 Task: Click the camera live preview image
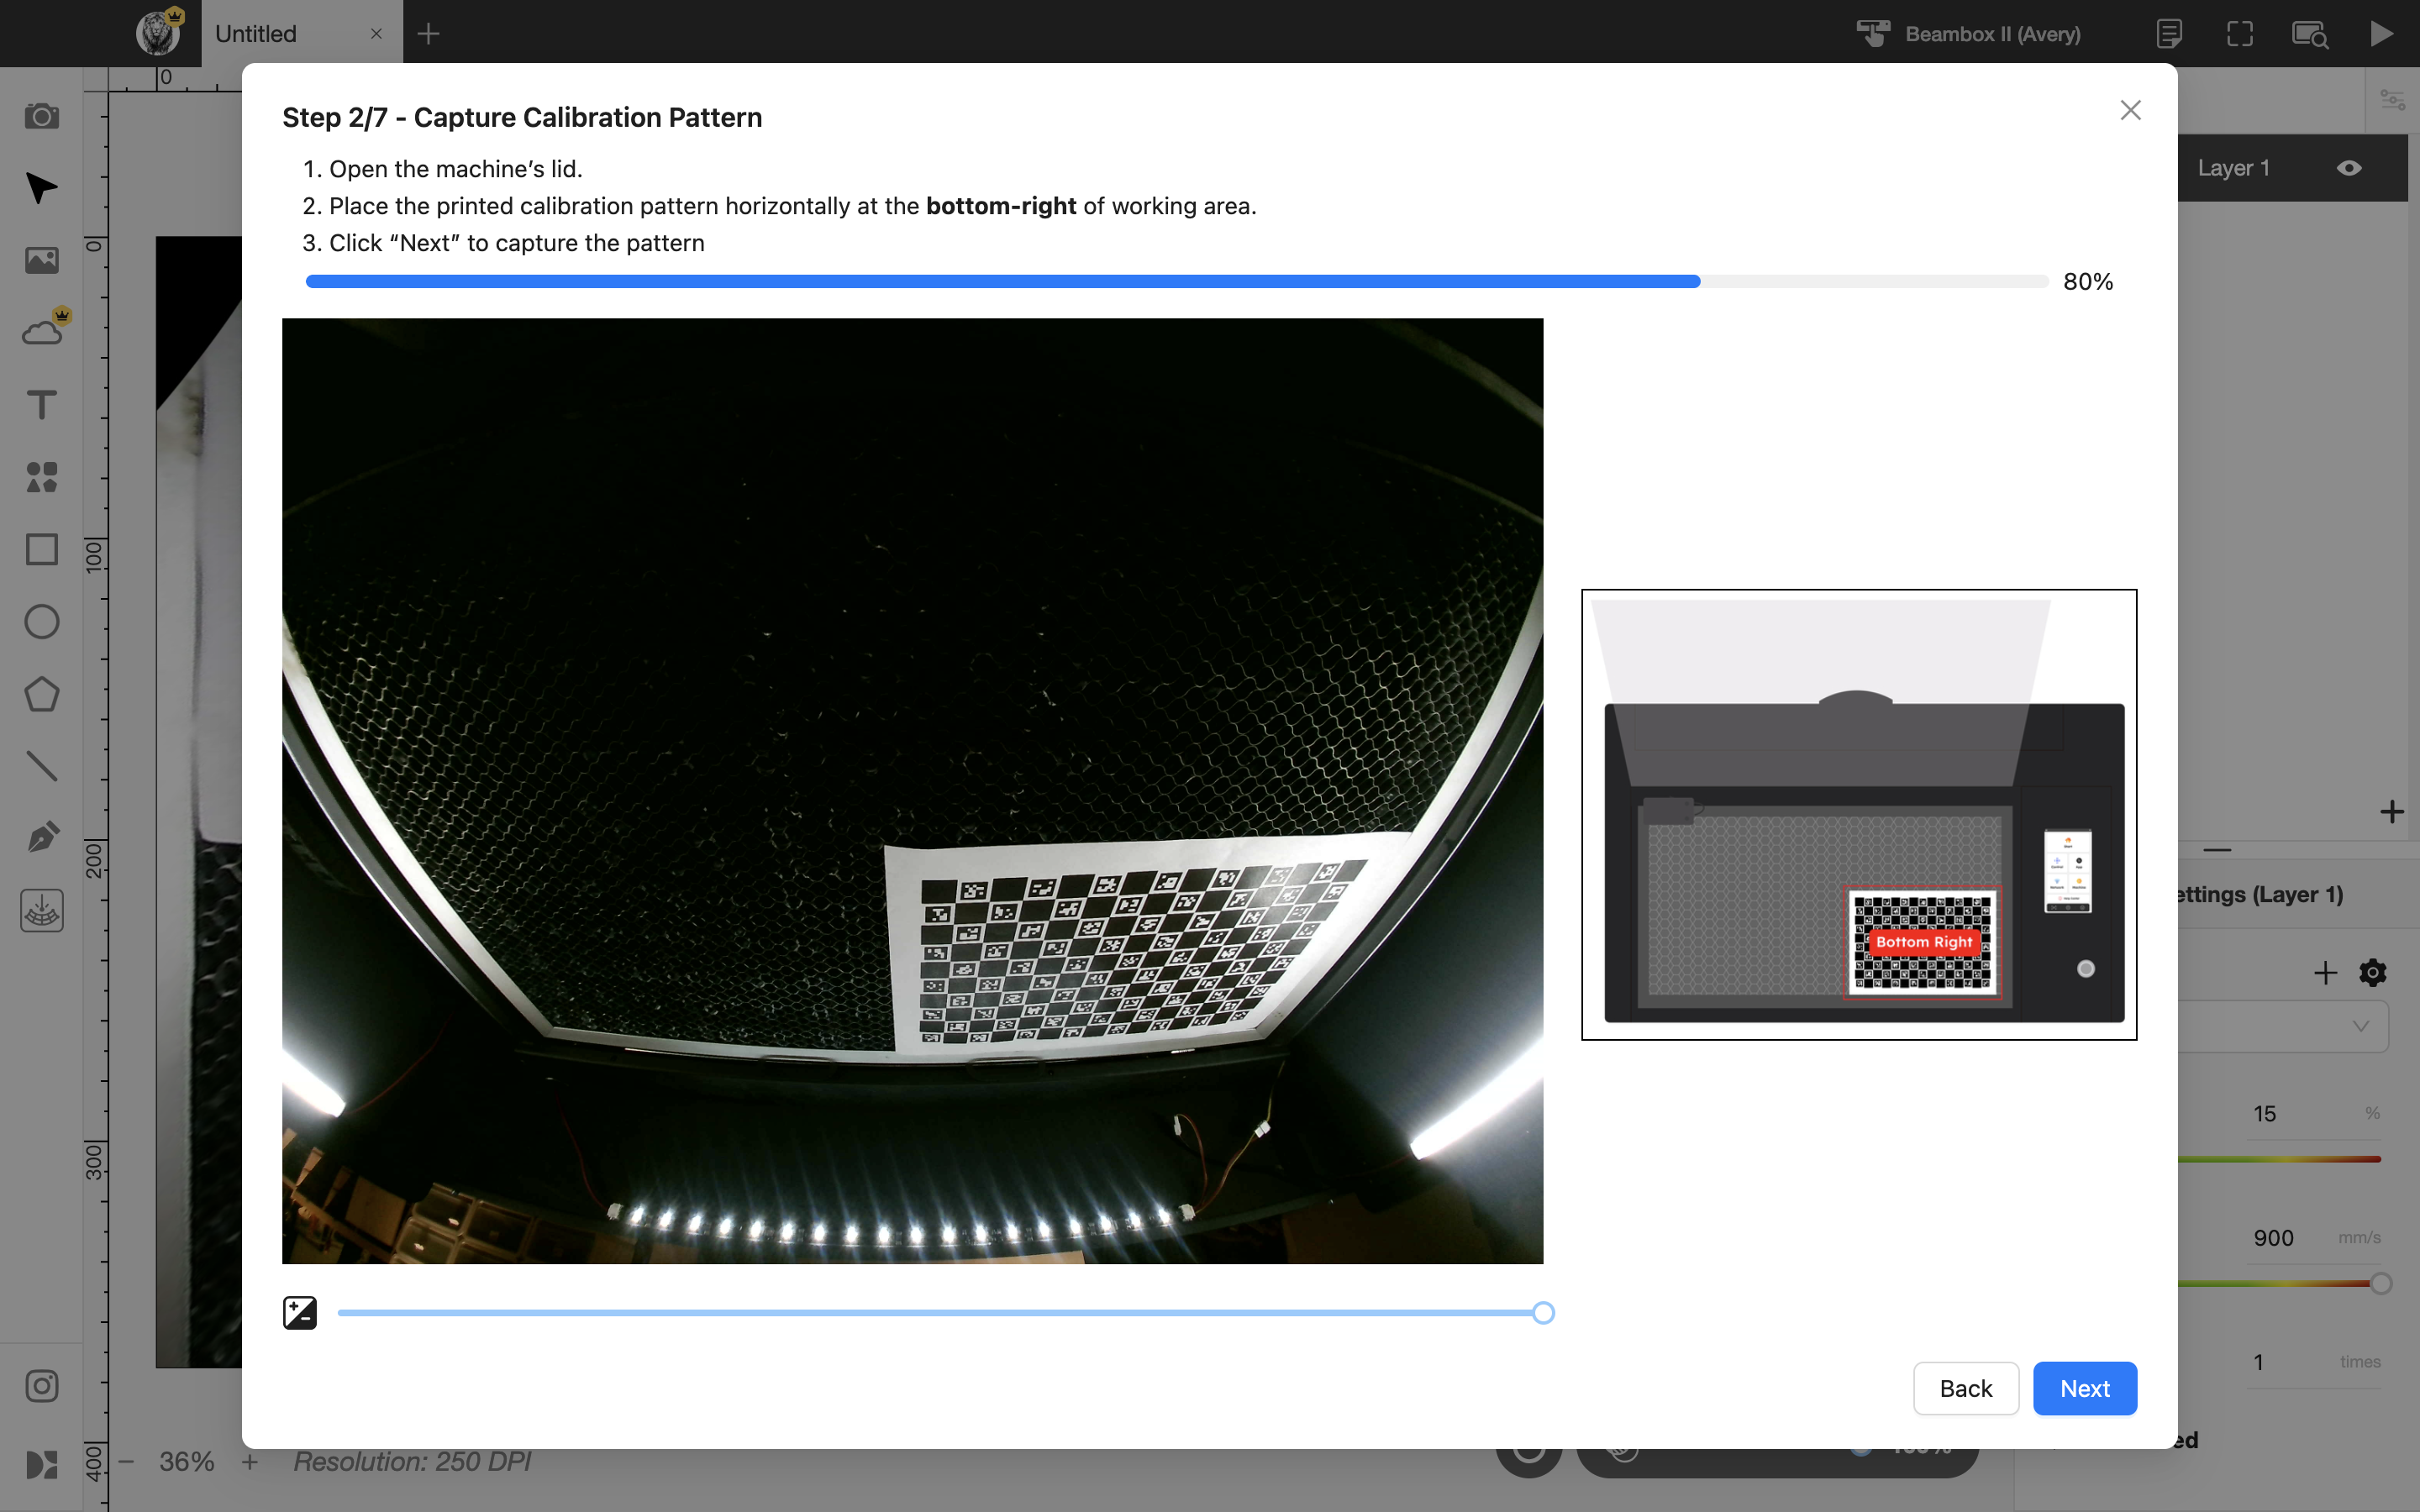(x=912, y=790)
